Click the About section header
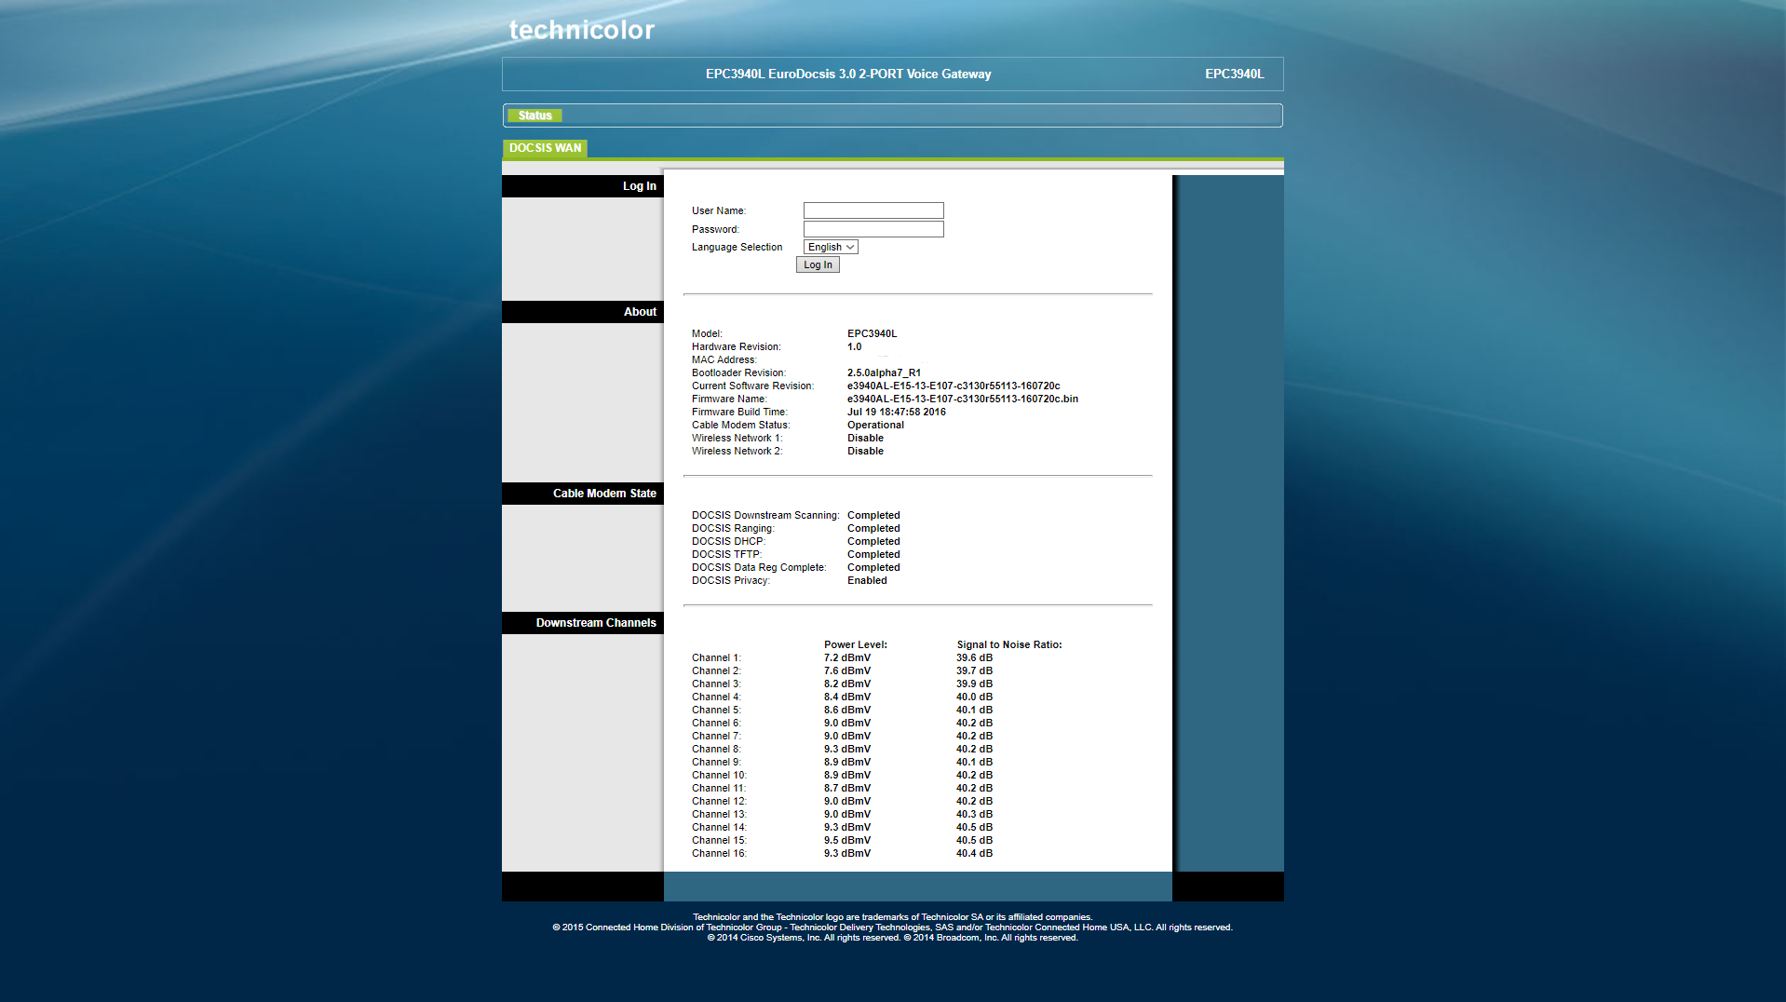Image resolution: width=1786 pixels, height=1002 pixels. (x=583, y=312)
